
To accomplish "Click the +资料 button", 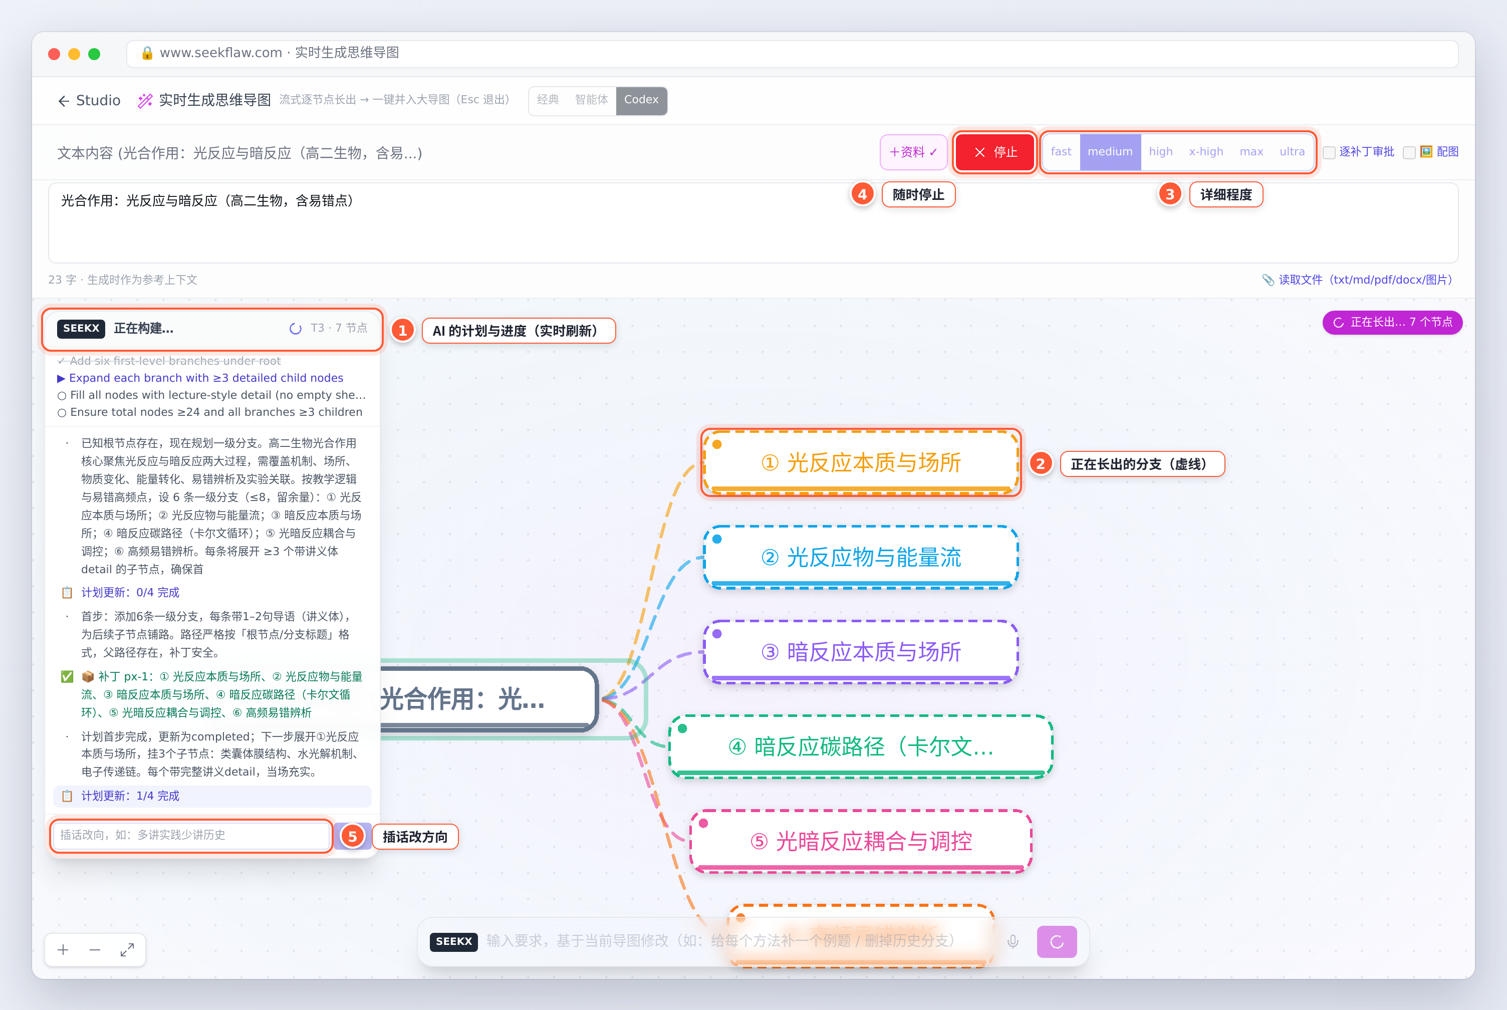I will 913,152.
